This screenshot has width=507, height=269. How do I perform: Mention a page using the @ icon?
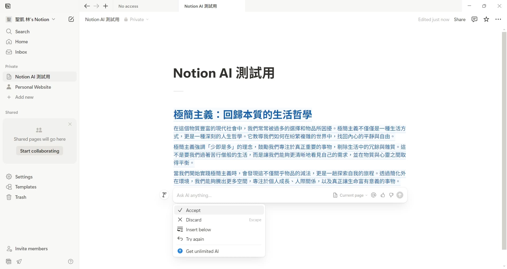(x=373, y=195)
